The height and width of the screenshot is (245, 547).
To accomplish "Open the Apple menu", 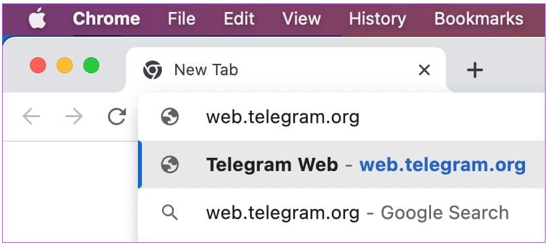I will tap(37, 19).
